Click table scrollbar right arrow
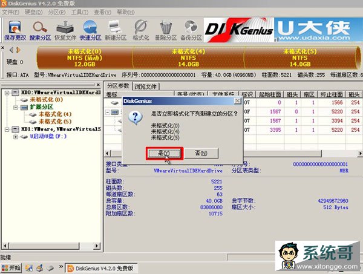Screen dimensions: 363x274 tap(360, 153)
